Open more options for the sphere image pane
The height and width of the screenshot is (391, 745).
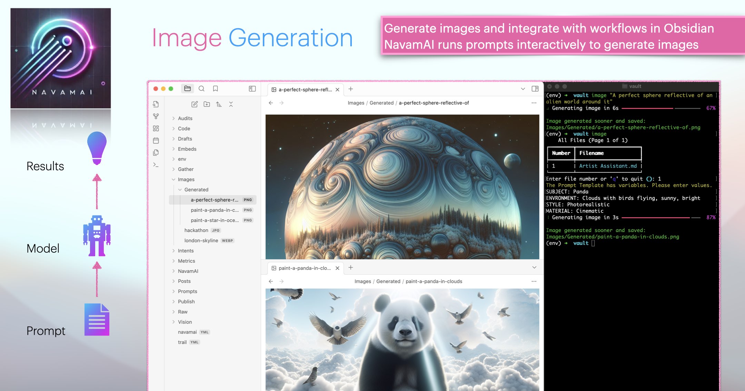click(534, 103)
